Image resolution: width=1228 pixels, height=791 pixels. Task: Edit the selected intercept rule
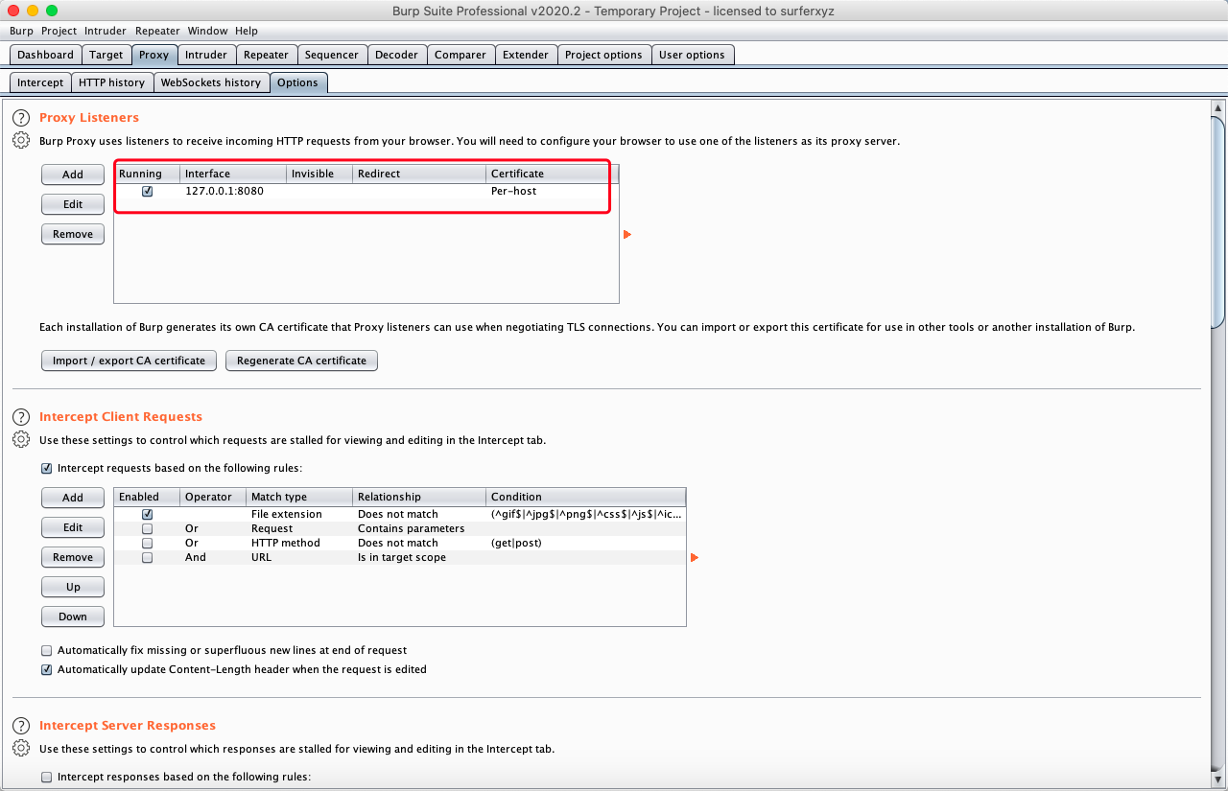tap(73, 527)
